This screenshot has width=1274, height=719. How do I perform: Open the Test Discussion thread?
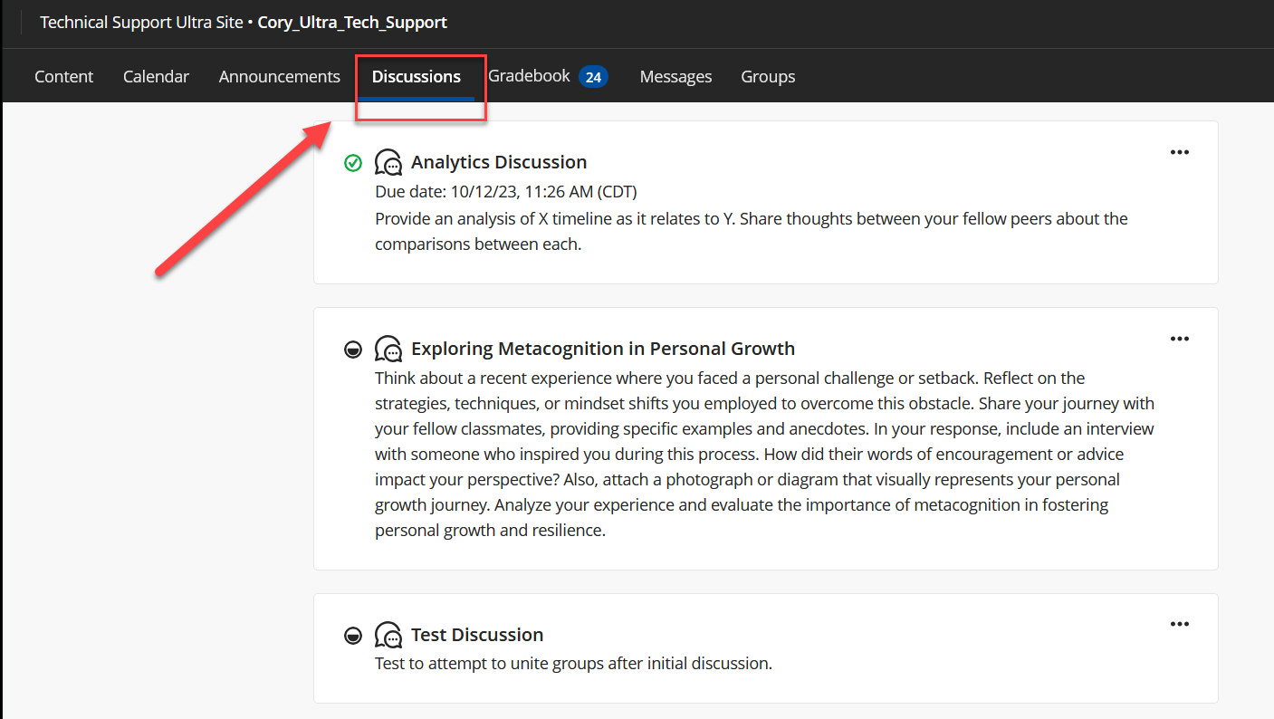click(x=477, y=635)
